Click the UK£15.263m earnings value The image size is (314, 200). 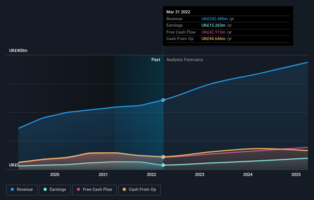coord(213,25)
